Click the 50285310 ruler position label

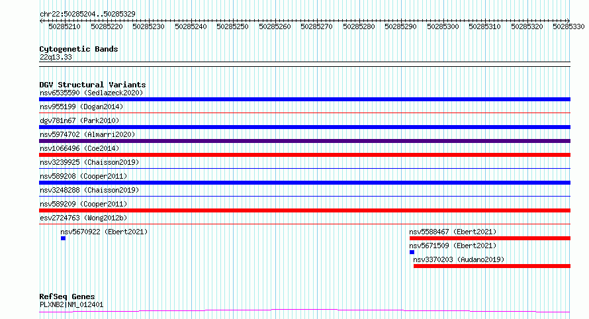[485, 26]
